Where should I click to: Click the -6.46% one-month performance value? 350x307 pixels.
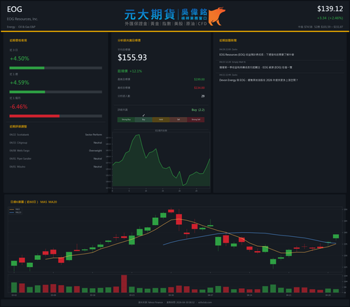click(x=19, y=107)
